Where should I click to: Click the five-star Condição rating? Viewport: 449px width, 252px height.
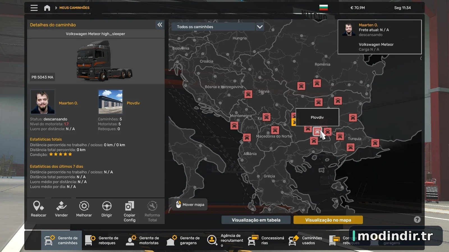point(61,154)
